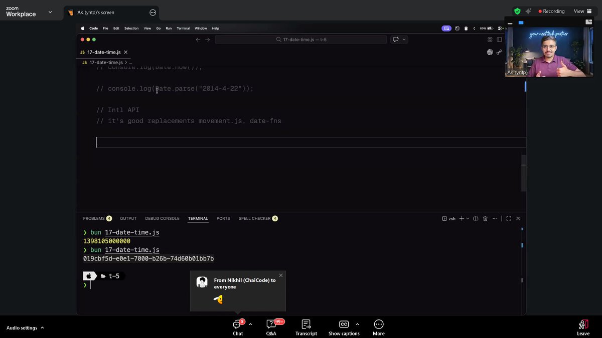602x338 pixels.
Task: Open the More meeting options
Action: click(x=379, y=327)
